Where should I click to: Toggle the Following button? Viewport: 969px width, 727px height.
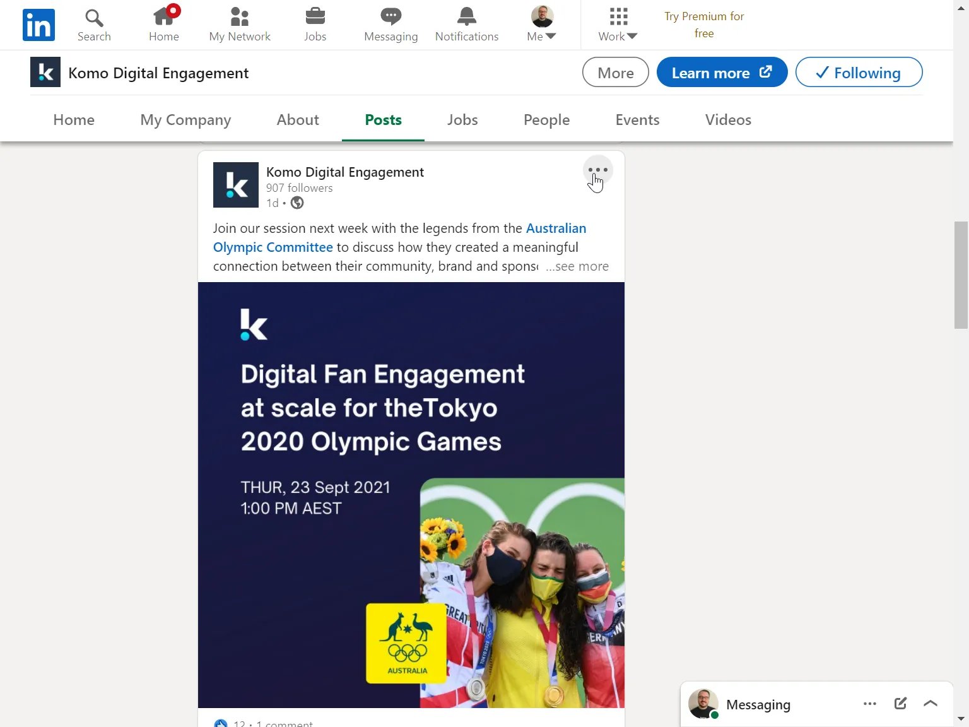tap(859, 72)
